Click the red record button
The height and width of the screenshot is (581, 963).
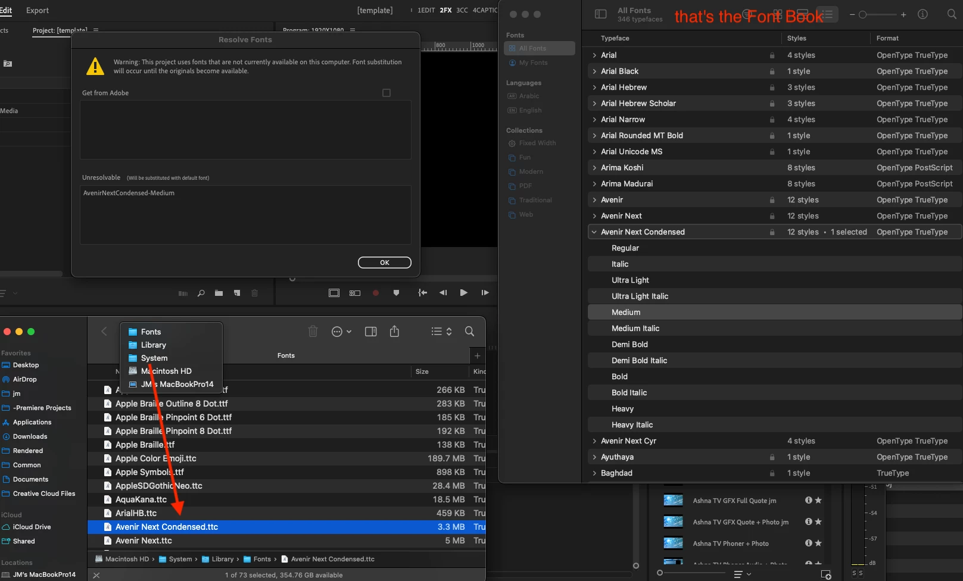pyautogui.click(x=376, y=293)
